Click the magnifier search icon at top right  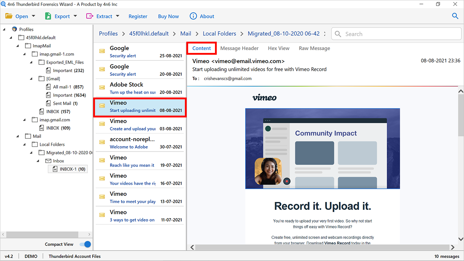(x=455, y=16)
